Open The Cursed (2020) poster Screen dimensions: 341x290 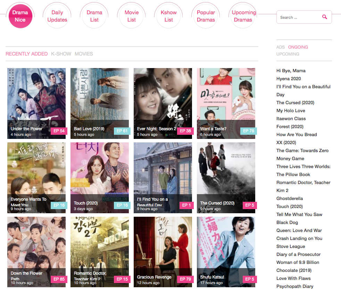[x=226, y=178]
